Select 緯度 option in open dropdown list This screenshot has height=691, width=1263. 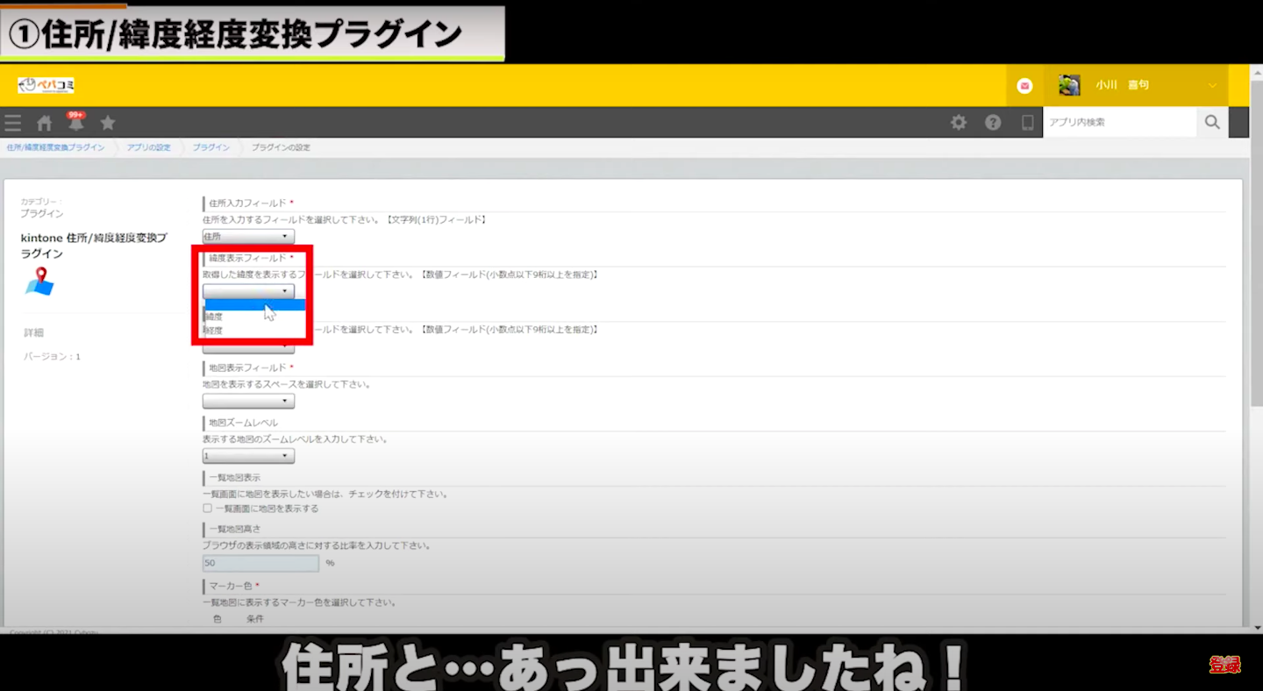(215, 317)
